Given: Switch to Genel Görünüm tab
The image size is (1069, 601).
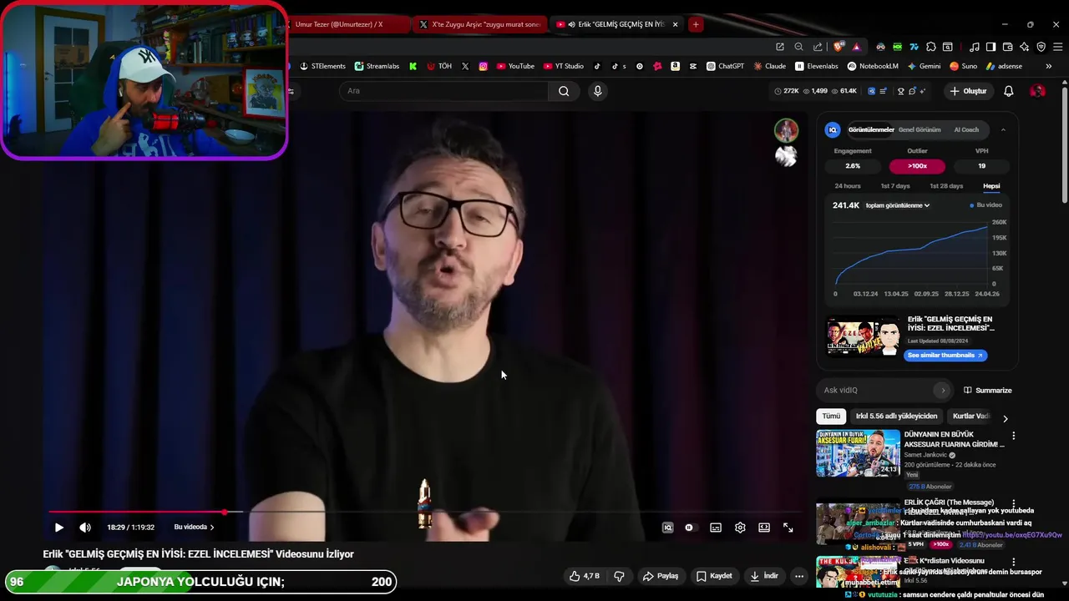Looking at the screenshot, I should 919,129.
